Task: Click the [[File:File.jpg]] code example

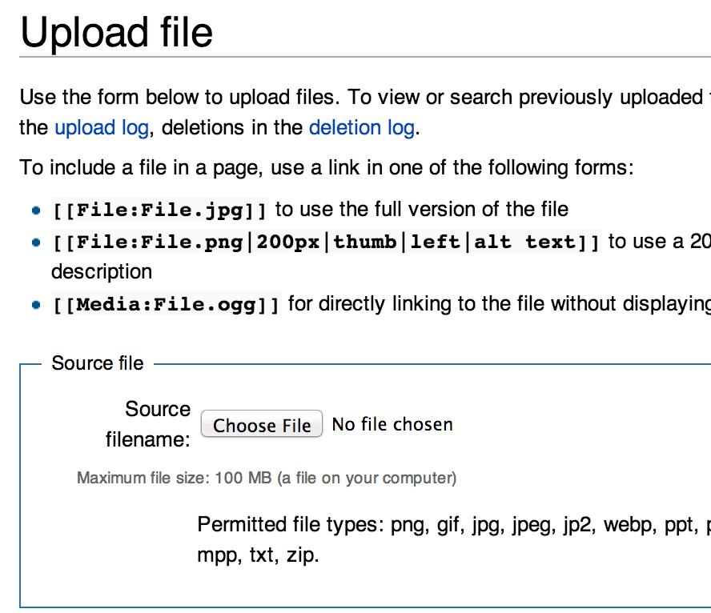Action: tap(159, 210)
